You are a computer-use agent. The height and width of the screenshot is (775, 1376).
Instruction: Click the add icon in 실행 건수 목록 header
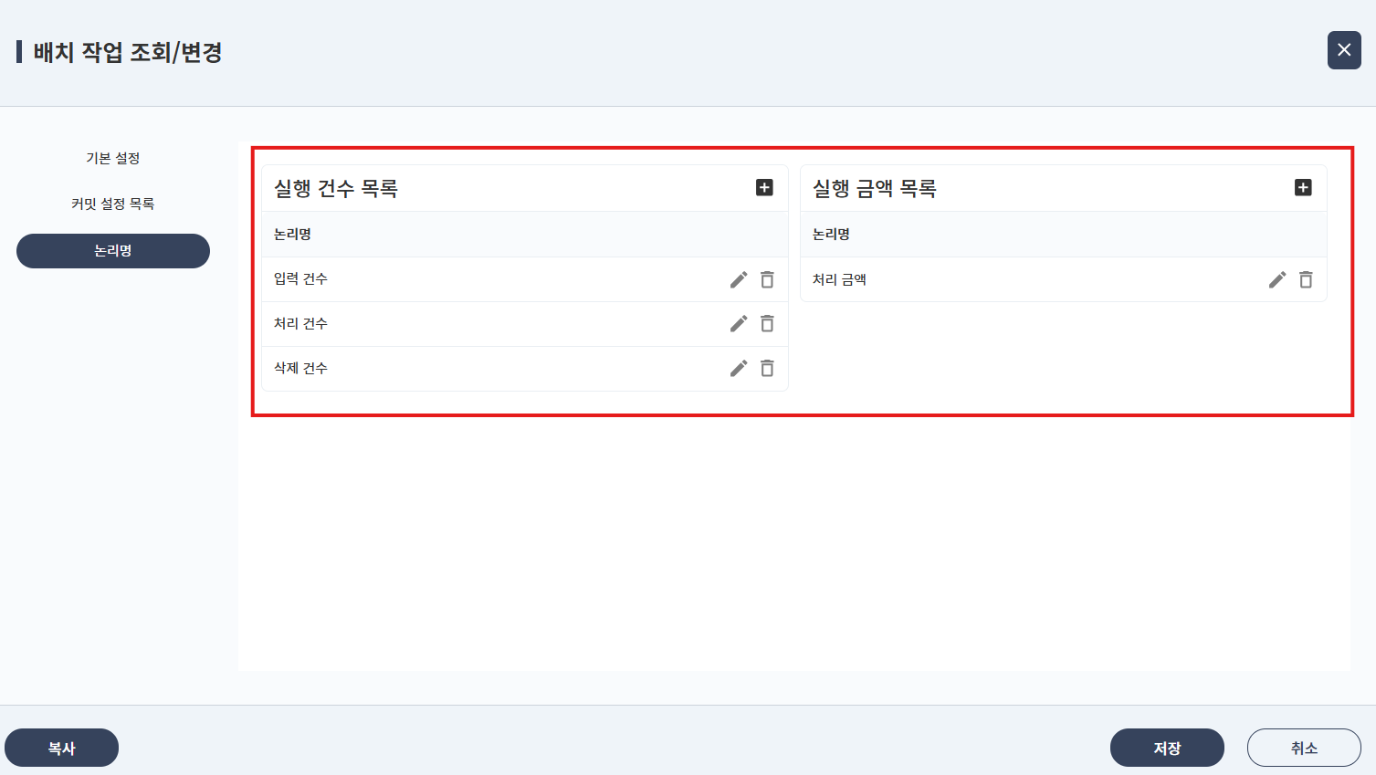click(x=764, y=187)
